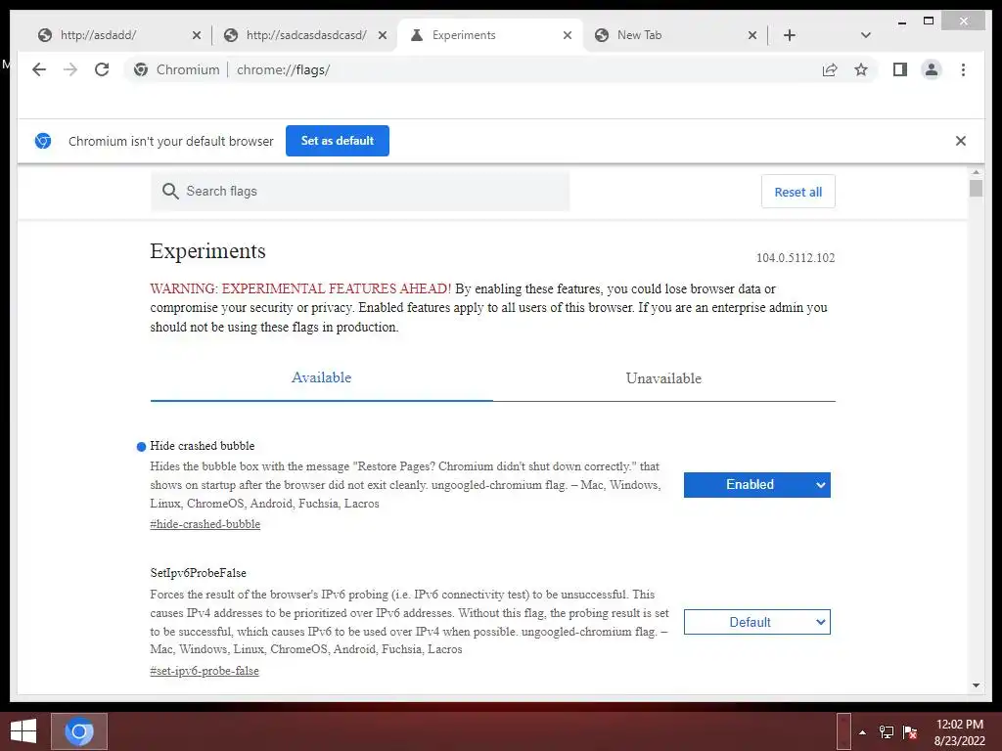This screenshot has height=751, width=1002.
Task: Click the network tray icon
Action: (887, 732)
